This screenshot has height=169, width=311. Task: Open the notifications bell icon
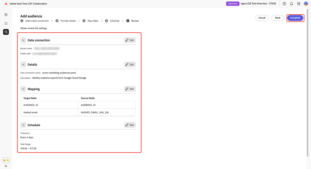[292, 4]
